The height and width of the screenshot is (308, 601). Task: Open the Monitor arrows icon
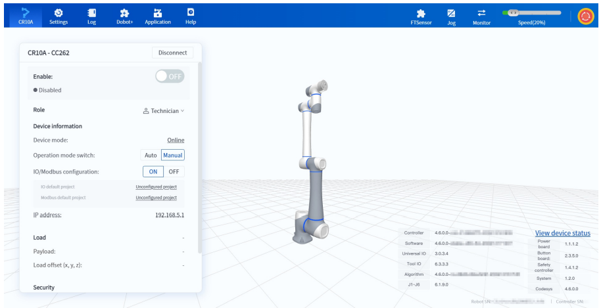pos(481,13)
